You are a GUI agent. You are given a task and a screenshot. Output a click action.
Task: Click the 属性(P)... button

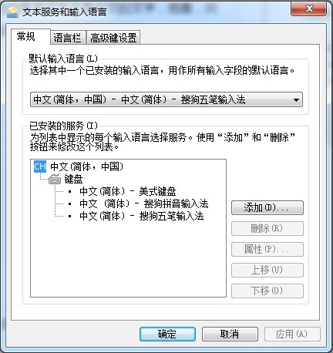pyautogui.click(x=267, y=249)
